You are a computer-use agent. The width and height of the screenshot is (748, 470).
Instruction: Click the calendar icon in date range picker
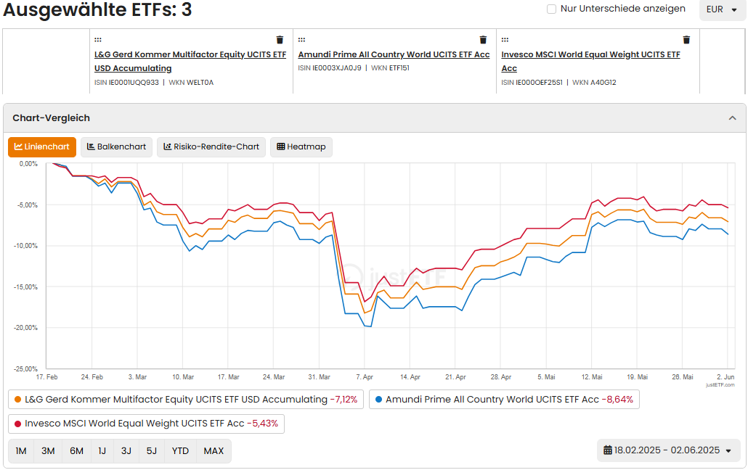(608, 450)
